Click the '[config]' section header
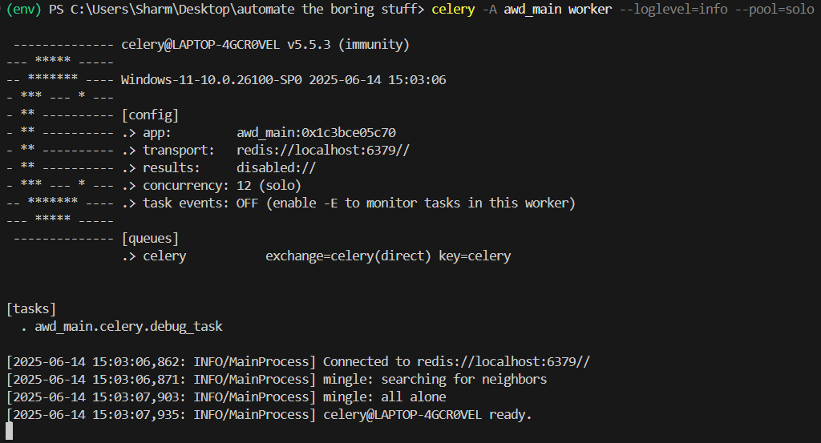The height and width of the screenshot is (443, 821). (x=150, y=115)
